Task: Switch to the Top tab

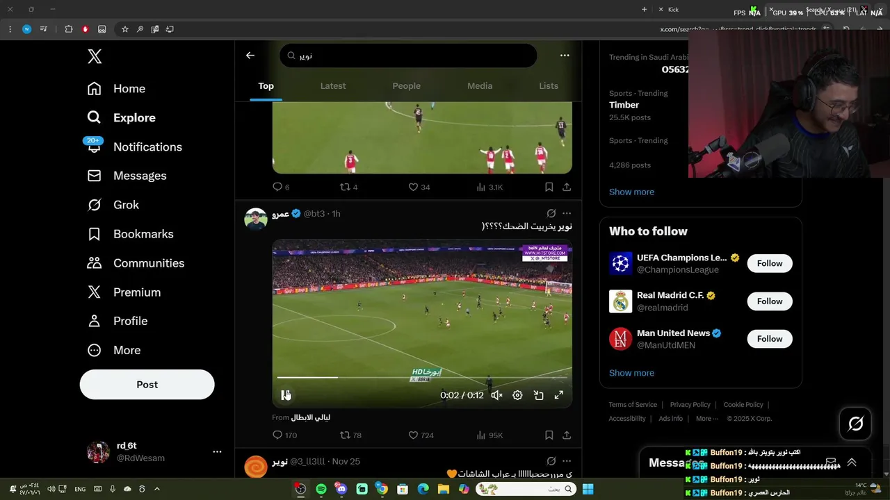Action: tap(266, 86)
